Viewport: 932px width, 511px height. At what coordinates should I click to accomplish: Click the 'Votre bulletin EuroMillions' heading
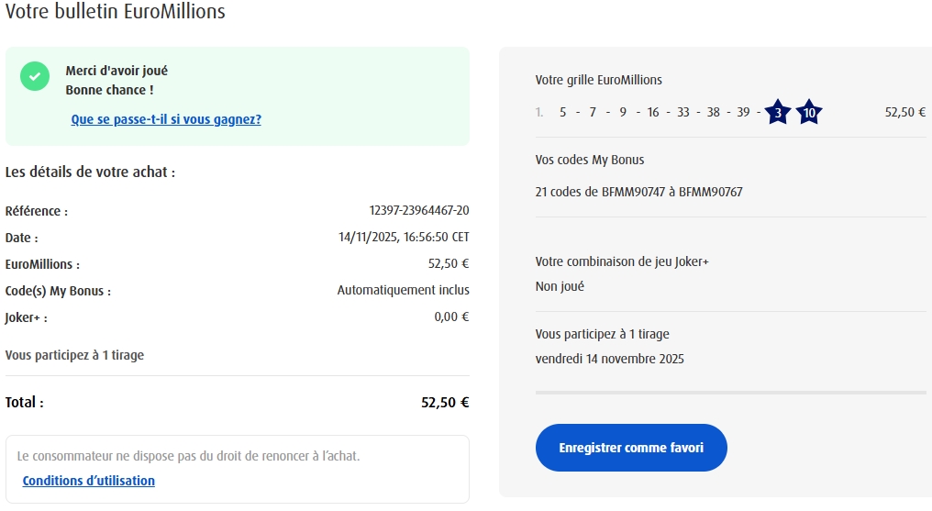(115, 12)
